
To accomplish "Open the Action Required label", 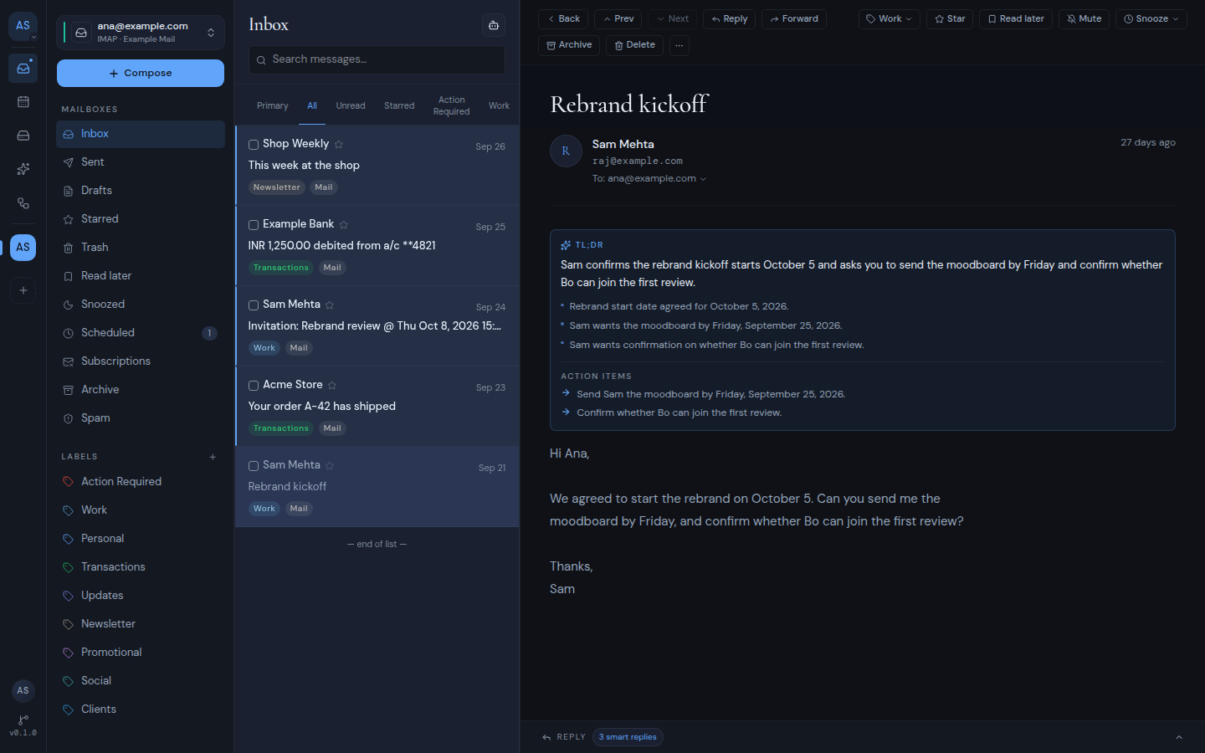I will coord(141,482).
